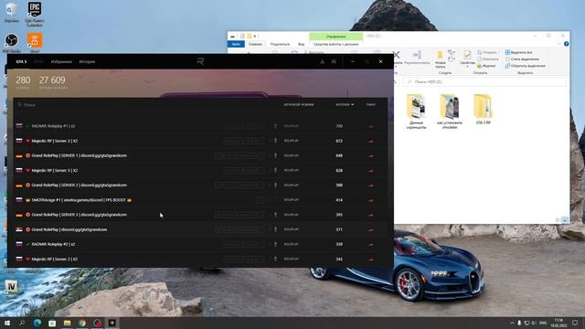Open Epic Games Launcher desktop icon
This screenshot has width=585, height=329.
[35, 9]
